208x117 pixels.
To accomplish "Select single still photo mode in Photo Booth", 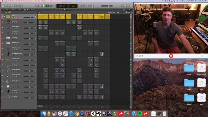I will tap(139, 56).
